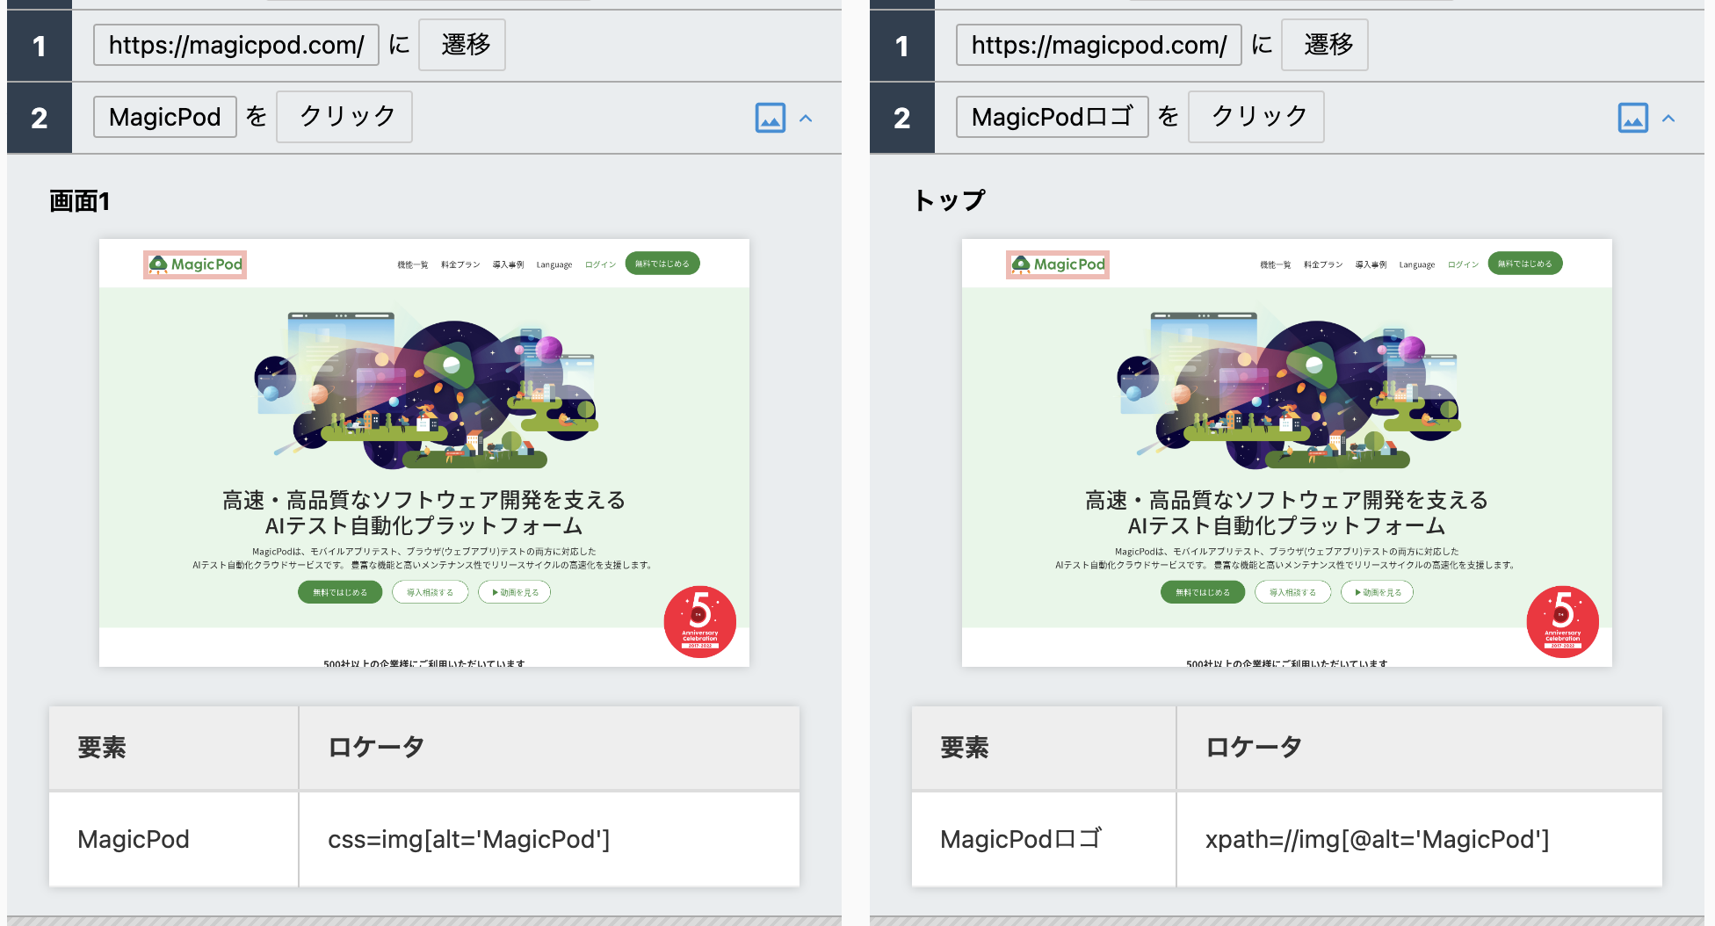Open the クリック command in left panel step 2

click(x=344, y=117)
